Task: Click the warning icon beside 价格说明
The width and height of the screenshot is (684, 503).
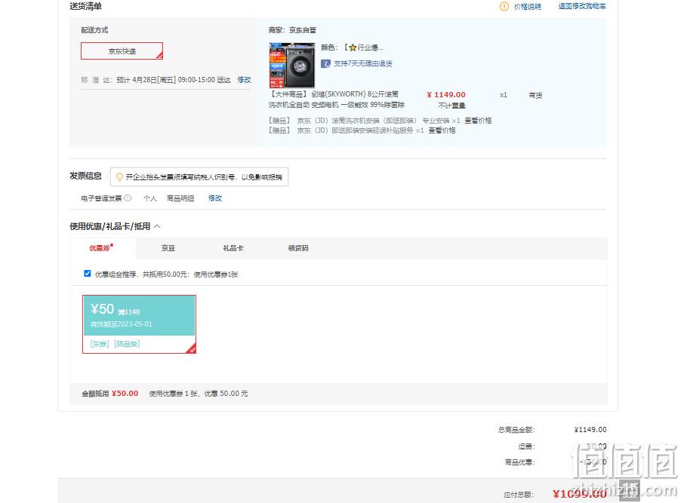Action: (504, 7)
